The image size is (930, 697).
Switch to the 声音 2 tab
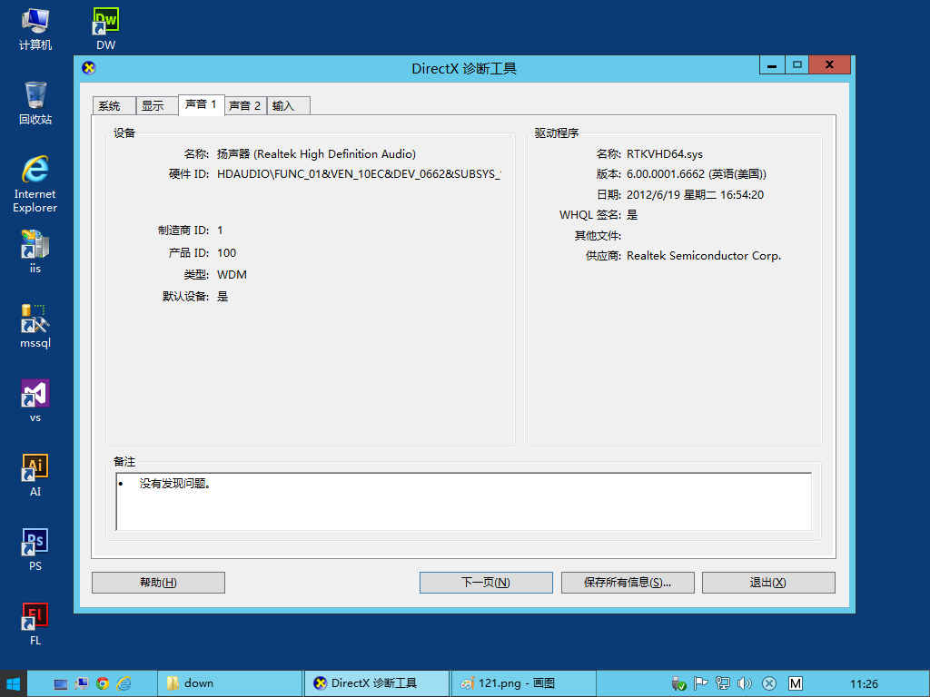[245, 105]
